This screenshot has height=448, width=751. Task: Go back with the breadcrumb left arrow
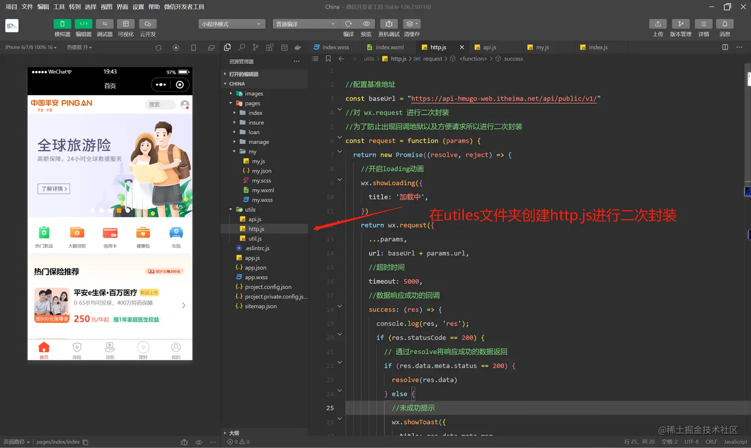341,59
